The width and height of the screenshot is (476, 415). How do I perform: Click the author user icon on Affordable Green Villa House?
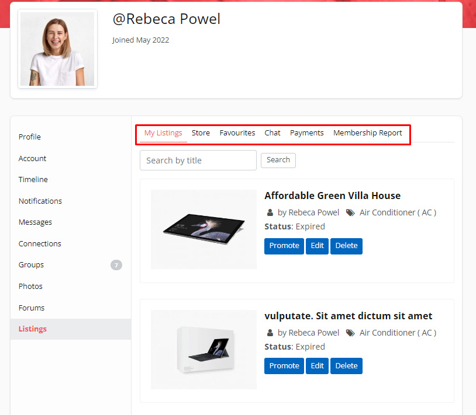point(270,212)
